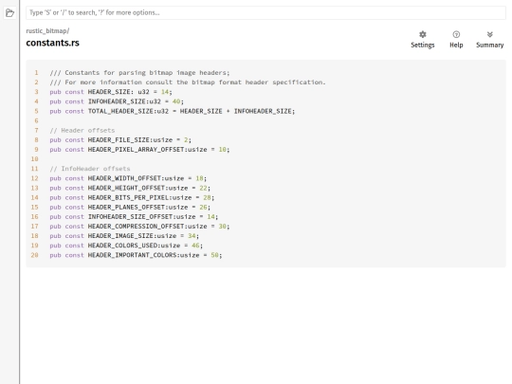Jump to line number 8
The width and height of the screenshot is (512, 384).
tap(37, 139)
